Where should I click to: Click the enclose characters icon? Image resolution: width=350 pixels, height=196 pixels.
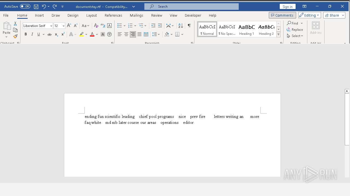109,34
